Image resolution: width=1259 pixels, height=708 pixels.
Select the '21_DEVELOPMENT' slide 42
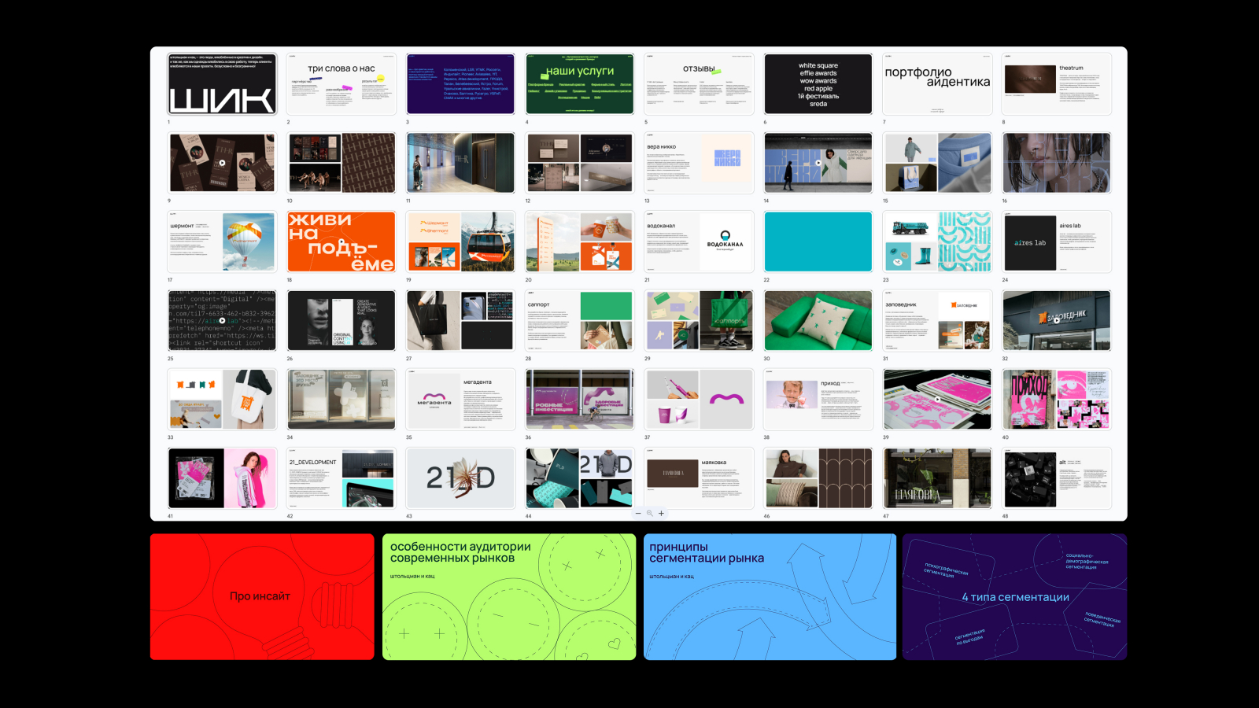(x=341, y=478)
